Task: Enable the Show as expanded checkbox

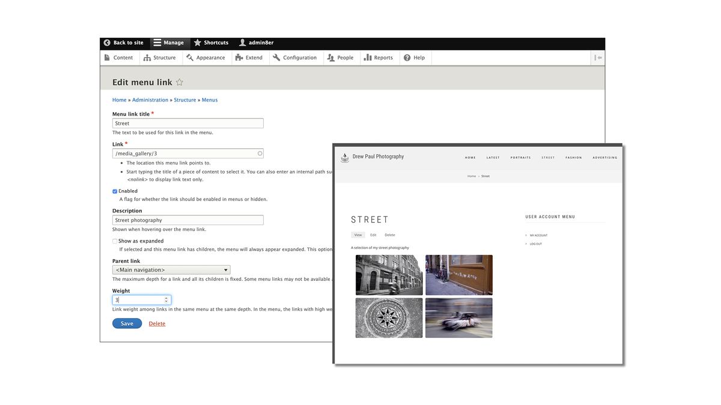Action: click(114, 241)
